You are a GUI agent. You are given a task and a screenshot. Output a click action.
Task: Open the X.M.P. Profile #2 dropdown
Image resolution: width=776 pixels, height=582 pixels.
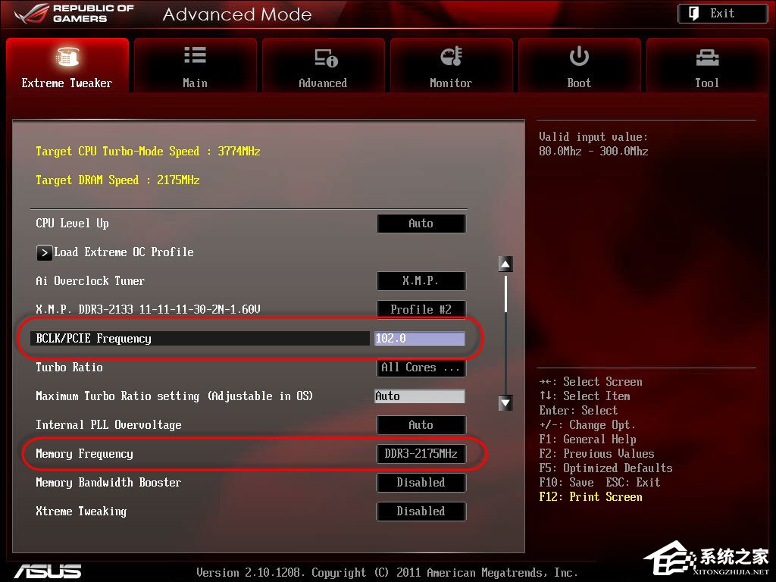[x=421, y=309]
